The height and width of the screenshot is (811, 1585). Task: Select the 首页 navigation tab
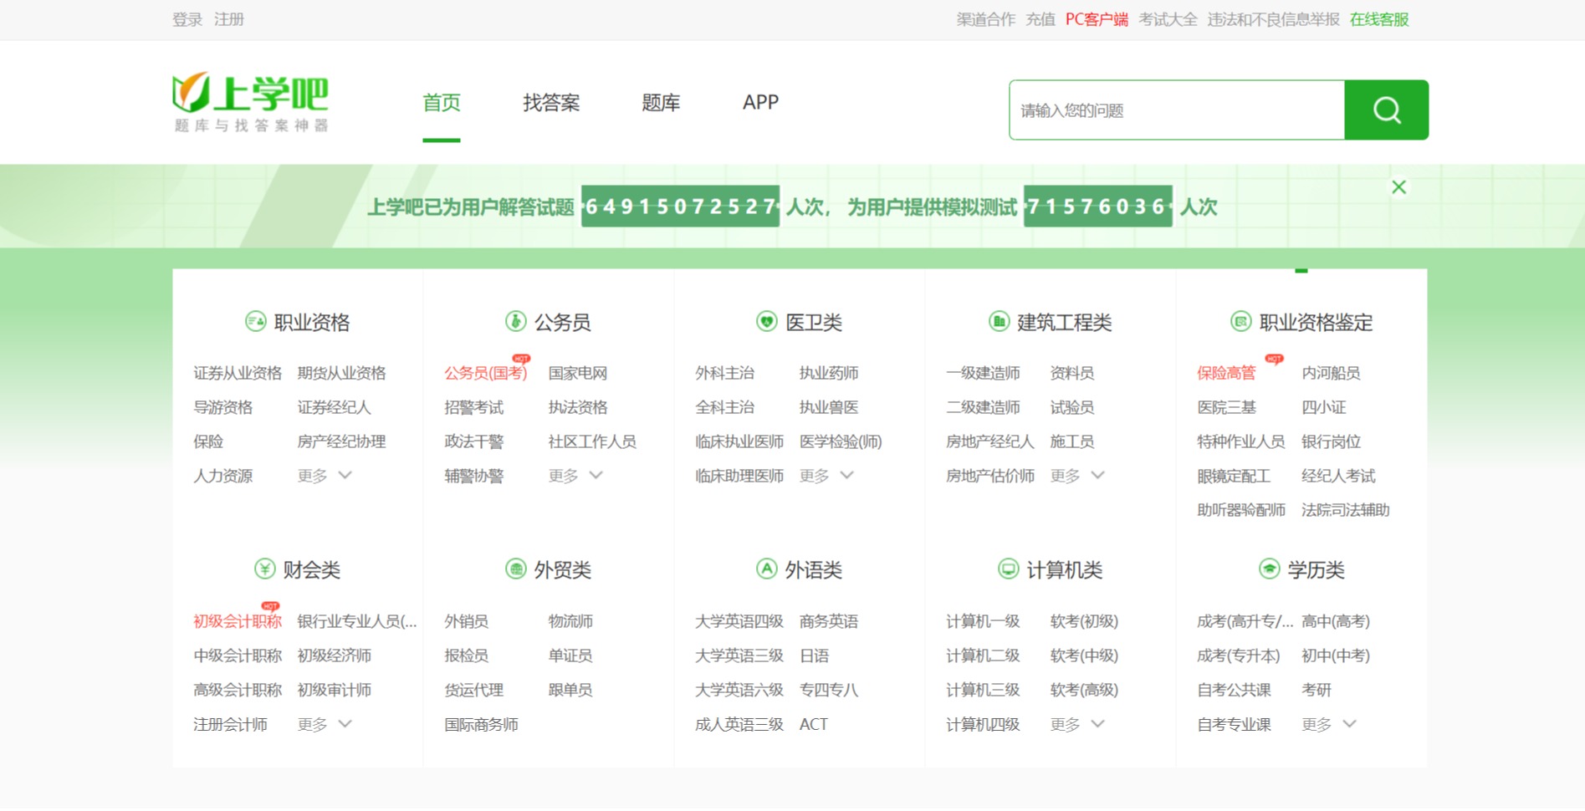(442, 103)
